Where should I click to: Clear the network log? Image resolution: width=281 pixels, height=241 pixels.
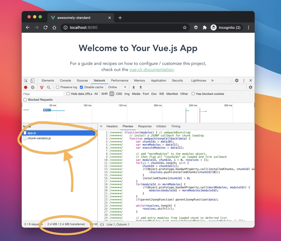[33, 87]
